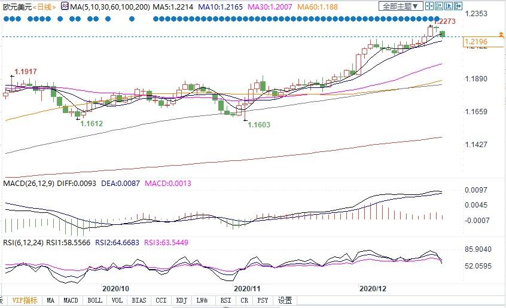Click the orange arrow marker on price axis
The width and height of the screenshot is (506, 308).
501,36
